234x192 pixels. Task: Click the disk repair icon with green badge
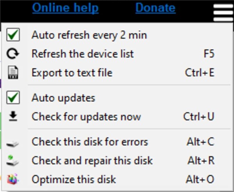(13, 160)
